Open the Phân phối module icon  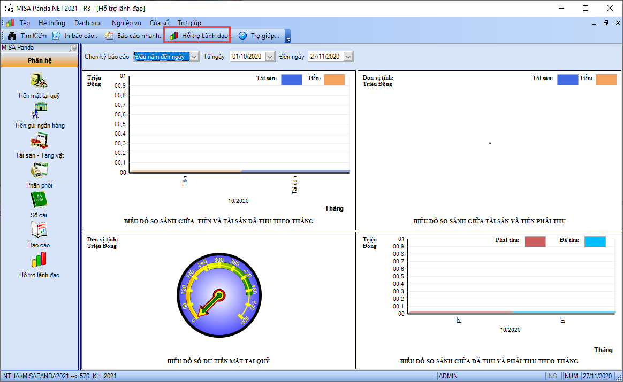39,170
